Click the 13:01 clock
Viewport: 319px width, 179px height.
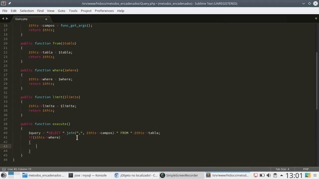[x=294, y=176]
